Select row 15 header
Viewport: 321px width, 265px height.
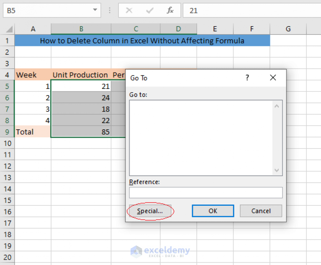click(x=7, y=200)
